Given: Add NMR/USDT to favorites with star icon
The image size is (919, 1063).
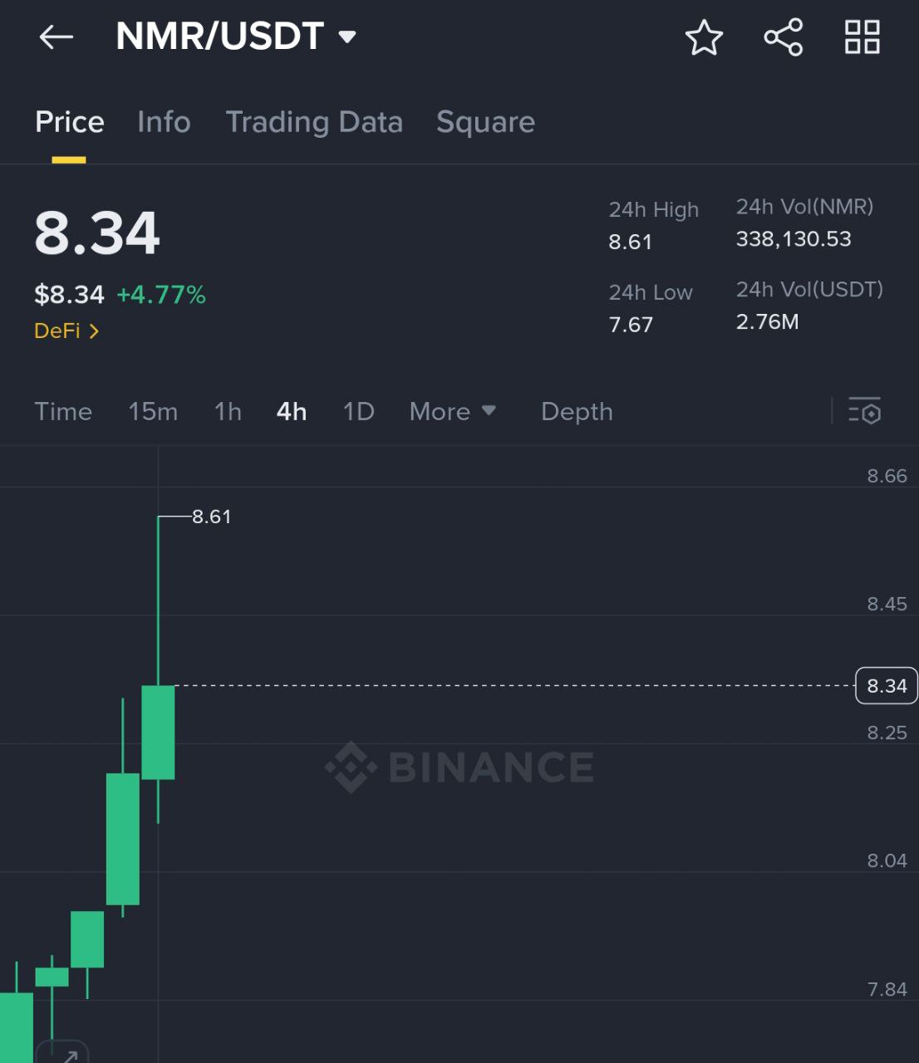Looking at the screenshot, I should (x=704, y=37).
